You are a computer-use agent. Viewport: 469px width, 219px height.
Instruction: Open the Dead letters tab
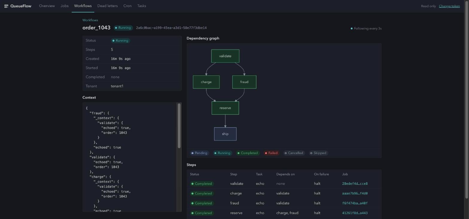pyautogui.click(x=107, y=6)
